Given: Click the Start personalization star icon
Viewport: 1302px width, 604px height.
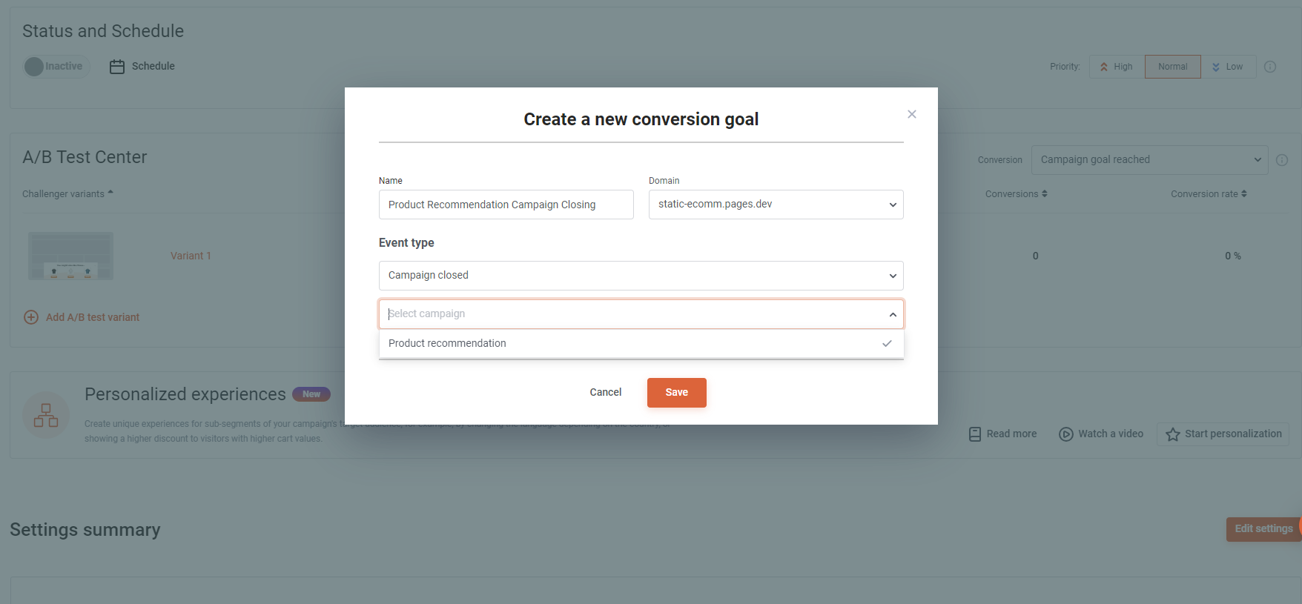Looking at the screenshot, I should point(1173,434).
